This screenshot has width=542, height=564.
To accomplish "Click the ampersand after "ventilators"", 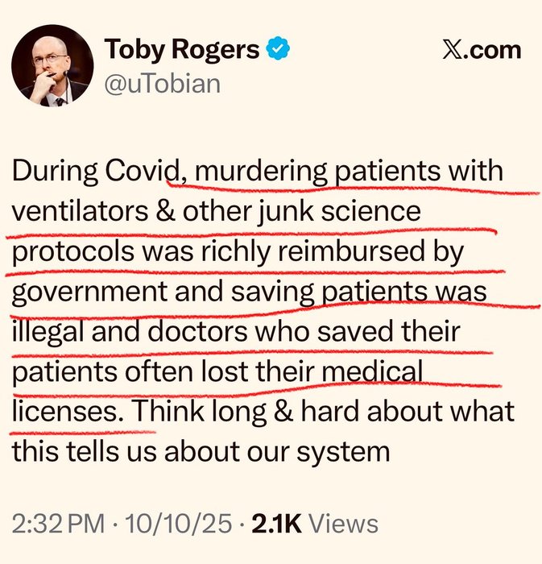I will 166,211.
